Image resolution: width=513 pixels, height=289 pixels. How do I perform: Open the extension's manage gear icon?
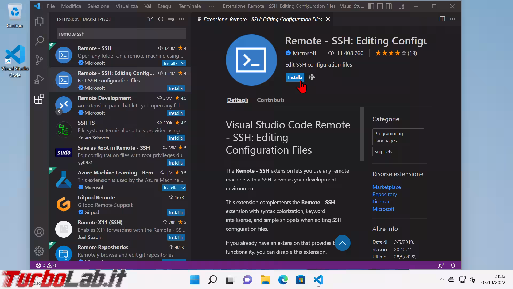pyautogui.click(x=312, y=77)
